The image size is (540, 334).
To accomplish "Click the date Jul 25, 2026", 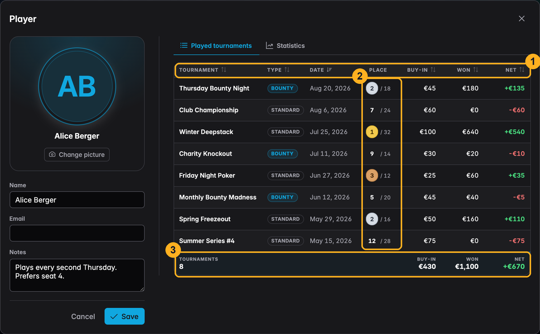I will tap(328, 132).
